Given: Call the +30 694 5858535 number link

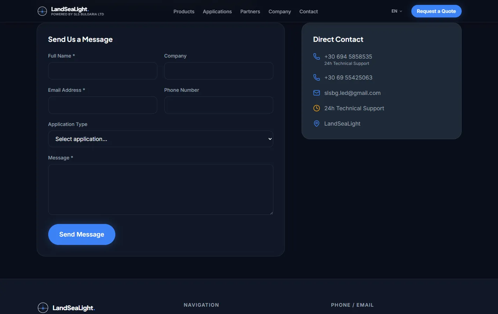Looking at the screenshot, I should [348, 57].
